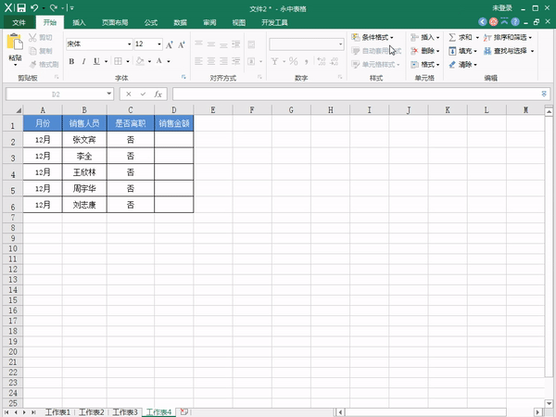Click the Format Painter brush icon
The image size is (556, 417).
click(x=32, y=64)
